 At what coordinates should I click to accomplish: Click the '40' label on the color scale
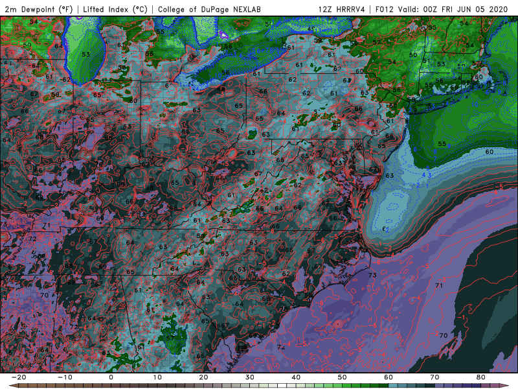296,377
